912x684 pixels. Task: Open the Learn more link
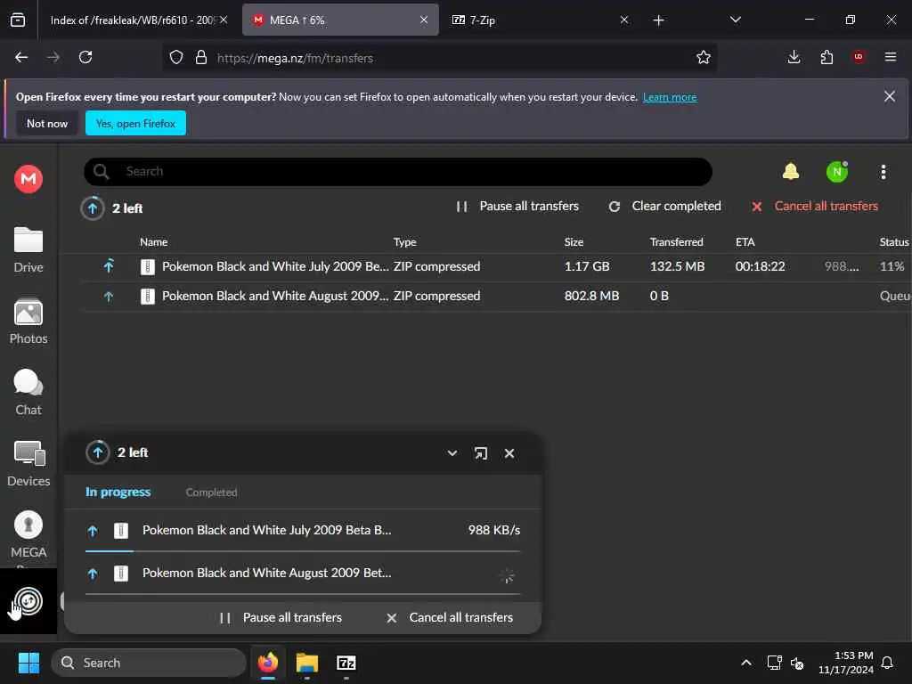pos(670,97)
